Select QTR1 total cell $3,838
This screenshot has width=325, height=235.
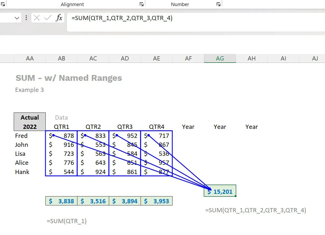[x=62, y=201]
